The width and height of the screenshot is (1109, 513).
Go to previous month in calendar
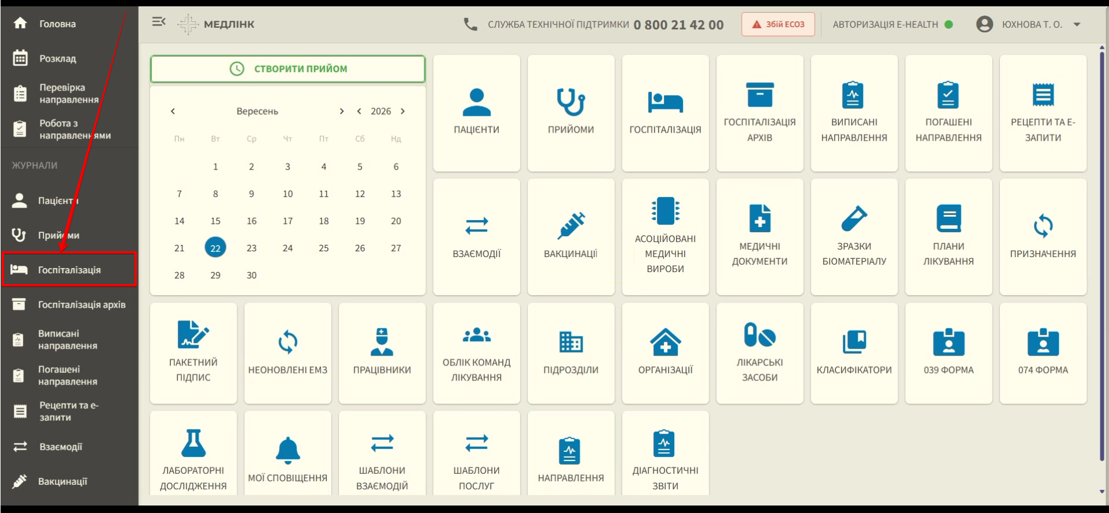[x=173, y=111]
